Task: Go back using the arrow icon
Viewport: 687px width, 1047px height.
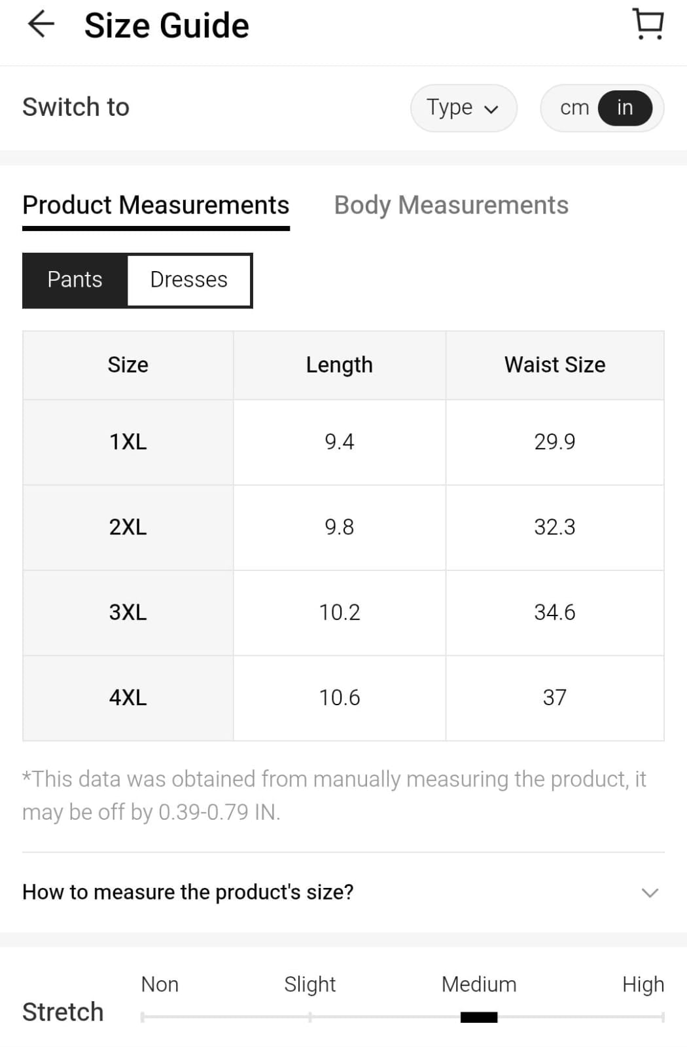Action: pos(41,25)
